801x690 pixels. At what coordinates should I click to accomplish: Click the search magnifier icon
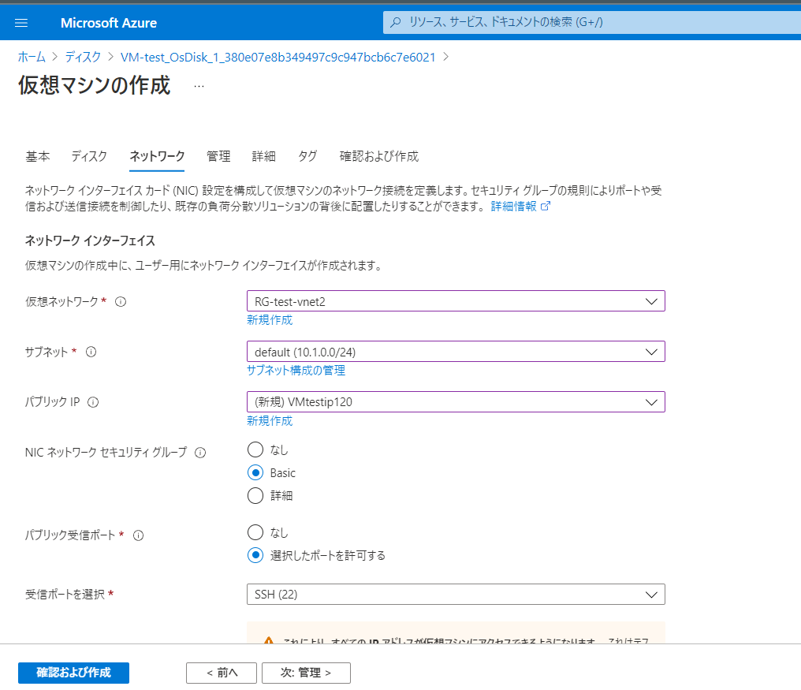[396, 23]
